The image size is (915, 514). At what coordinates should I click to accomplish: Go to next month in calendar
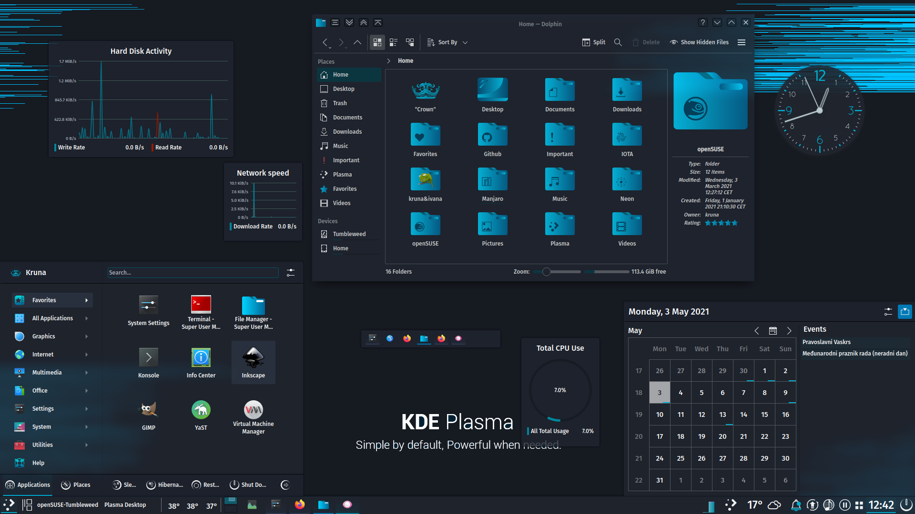click(x=789, y=331)
